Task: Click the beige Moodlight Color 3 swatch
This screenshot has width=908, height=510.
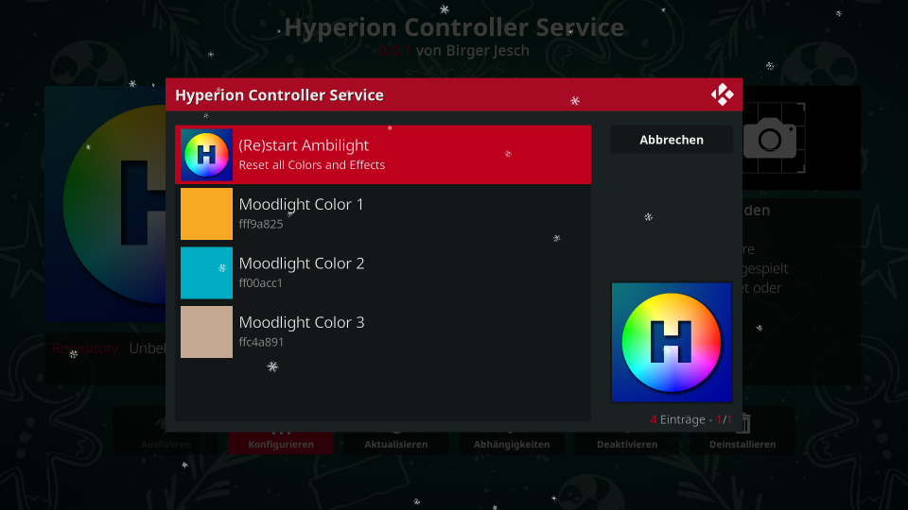Action: coord(207,331)
